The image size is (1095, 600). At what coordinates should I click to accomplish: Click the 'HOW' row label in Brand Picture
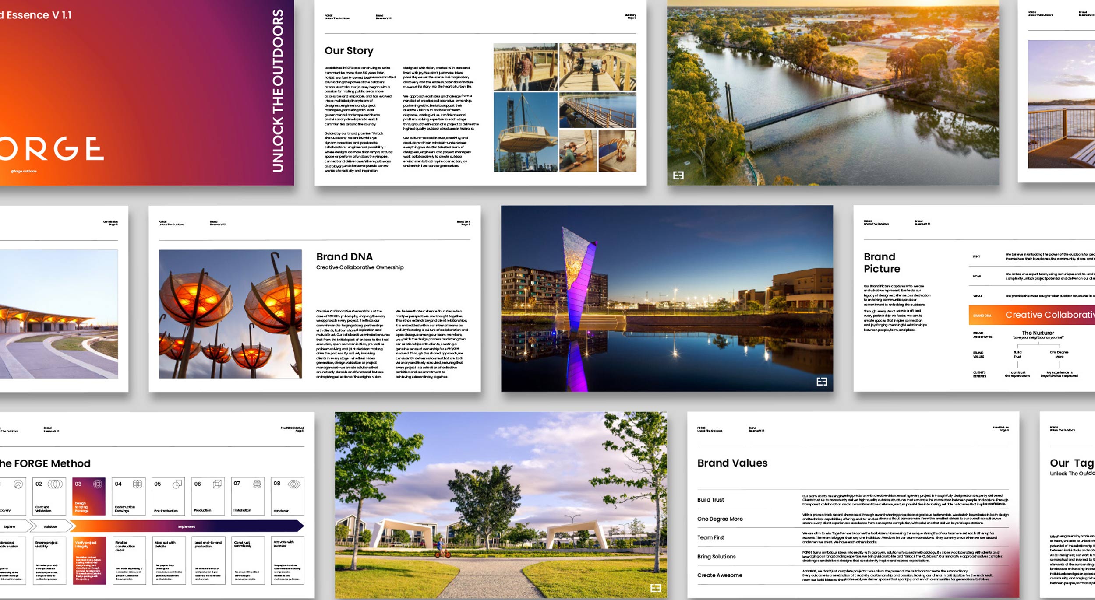click(977, 276)
